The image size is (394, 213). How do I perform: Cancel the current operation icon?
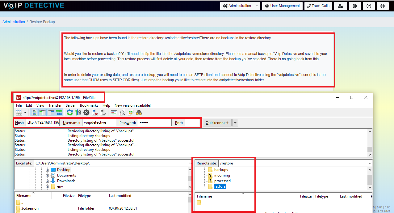point(86,113)
